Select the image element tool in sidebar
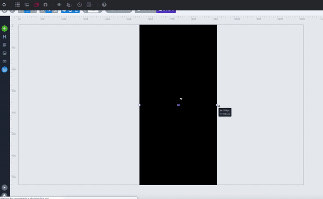323x199 pixels. tap(4, 53)
